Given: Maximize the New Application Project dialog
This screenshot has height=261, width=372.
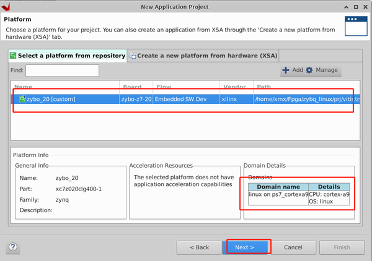Looking at the screenshot, I should (356, 7).
